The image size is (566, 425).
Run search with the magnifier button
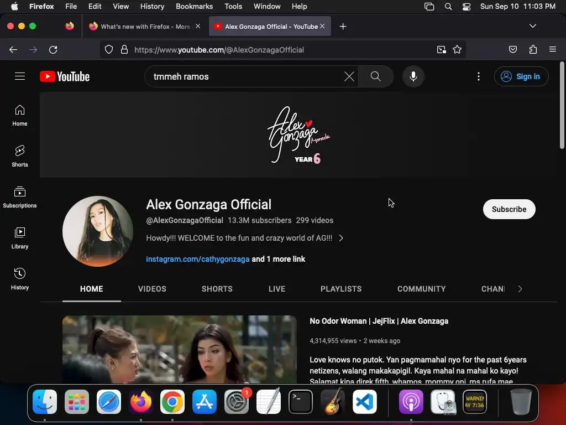tap(376, 76)
